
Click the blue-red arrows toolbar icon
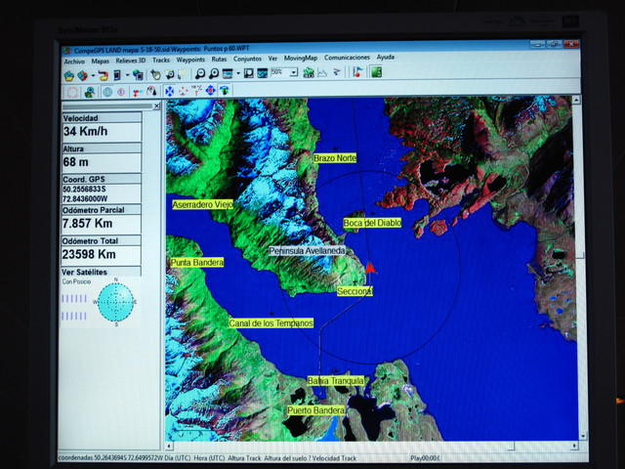[x=337, y=72]
